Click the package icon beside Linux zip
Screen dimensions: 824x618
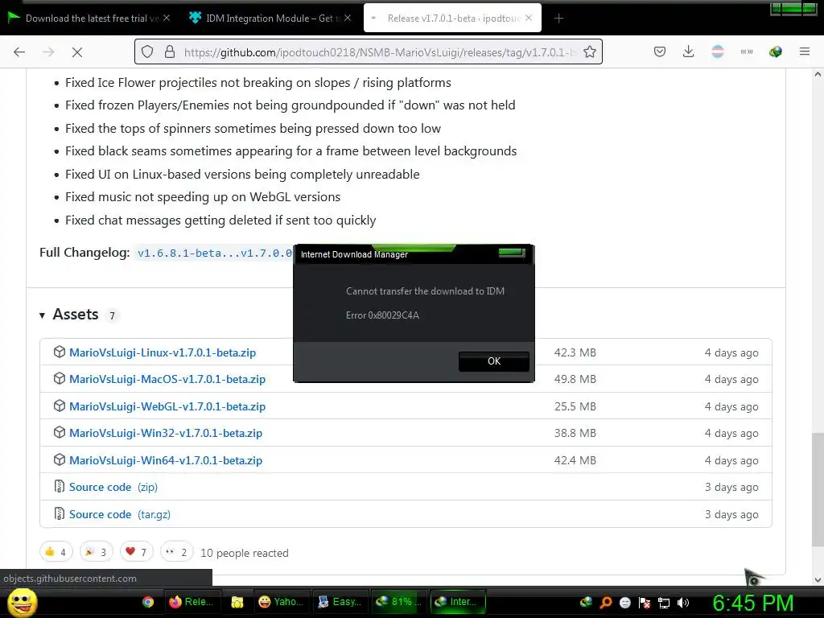[60, 352]
